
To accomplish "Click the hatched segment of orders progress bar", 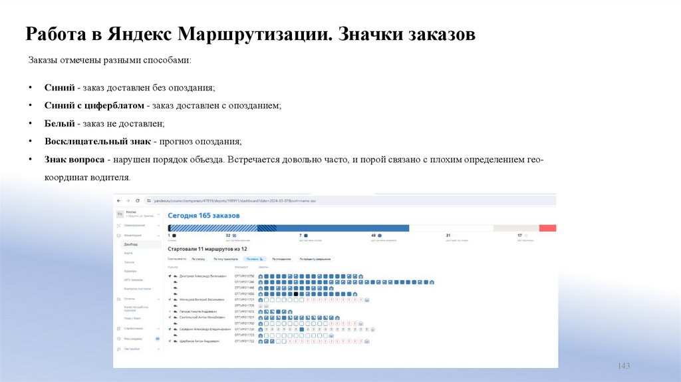I will point(214,228).
